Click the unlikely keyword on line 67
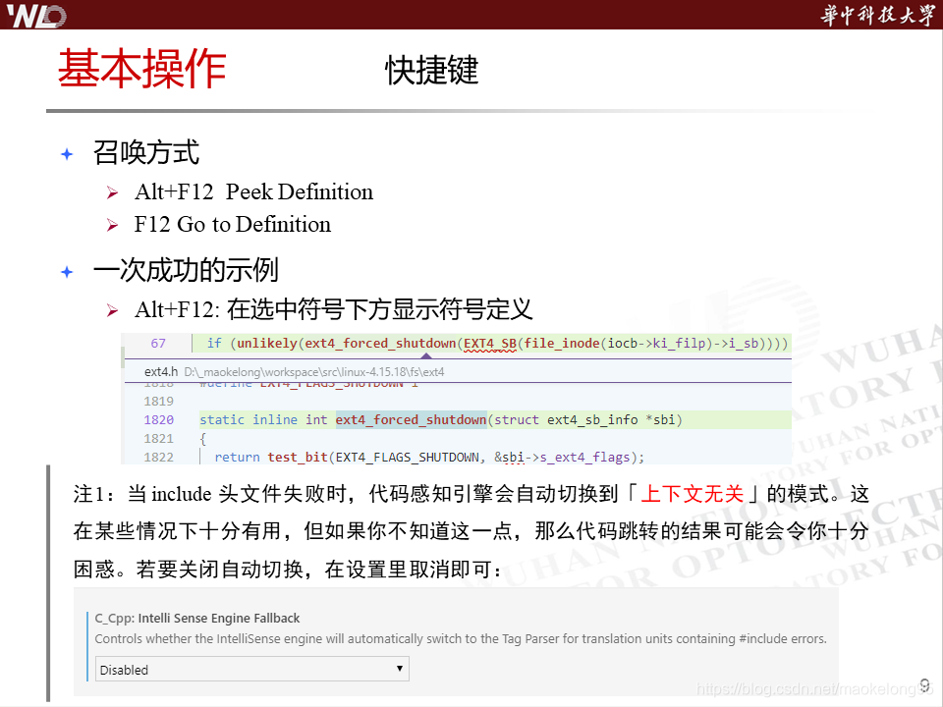Screen dimensions: 943x707 tap(267, 344)
